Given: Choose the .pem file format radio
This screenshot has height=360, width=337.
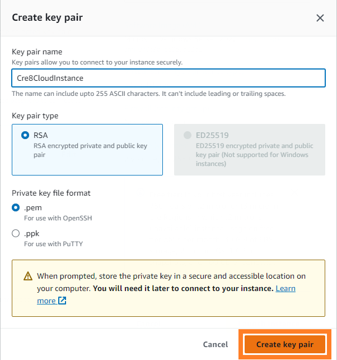Looking at the screenshot, I should (16, 207).
